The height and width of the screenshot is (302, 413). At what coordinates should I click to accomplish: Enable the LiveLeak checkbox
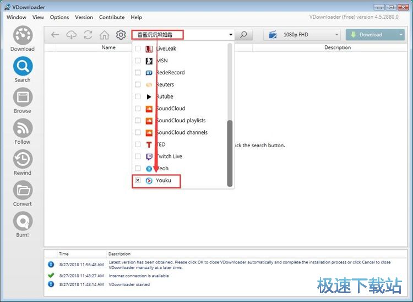coord(138,48)
